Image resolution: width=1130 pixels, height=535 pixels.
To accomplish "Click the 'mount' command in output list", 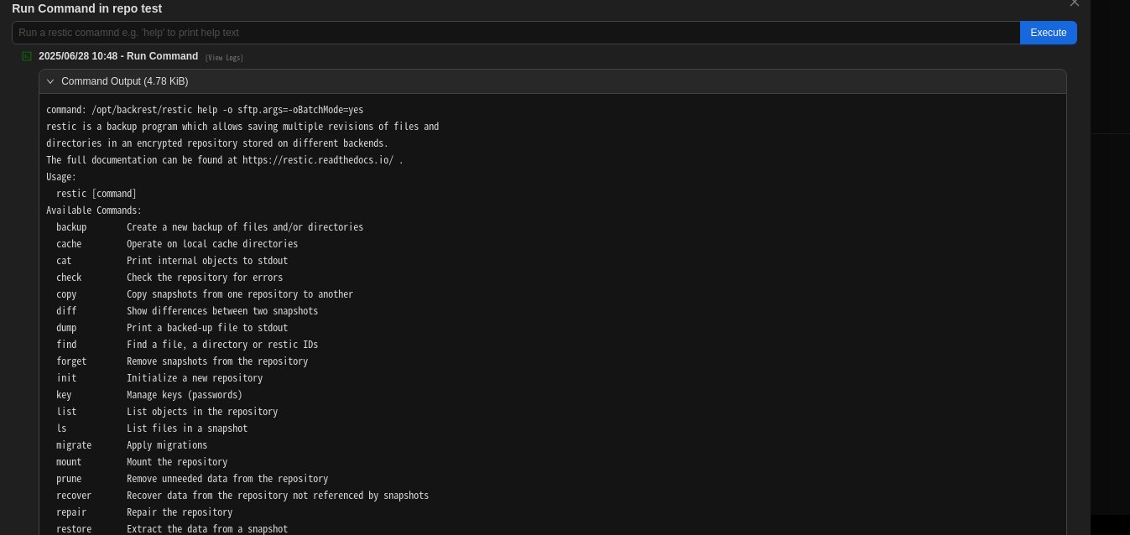I will tap(69, 462).
